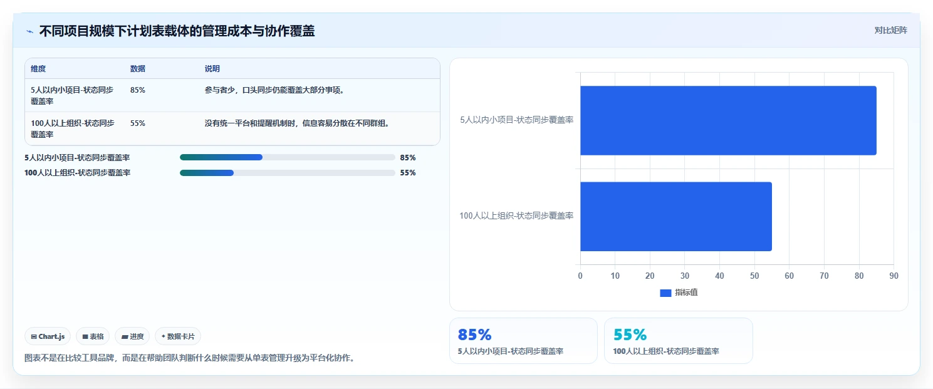This screenshot has height=389, width=933.
Task: Toggle the 指标值 legend label
Action: (x=686, y=293)
